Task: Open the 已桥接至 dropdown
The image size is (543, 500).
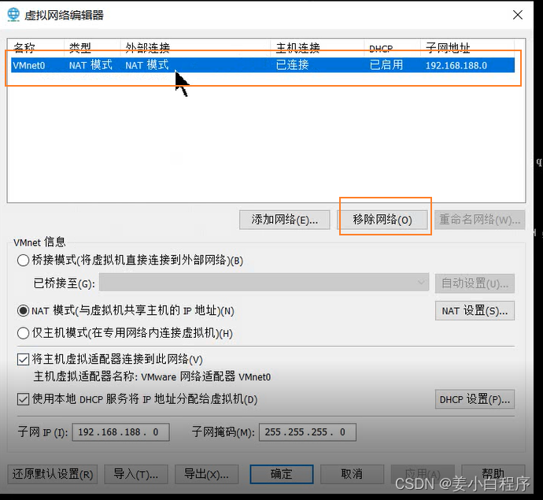Action: pyautogui.click(x=264, y=283)
